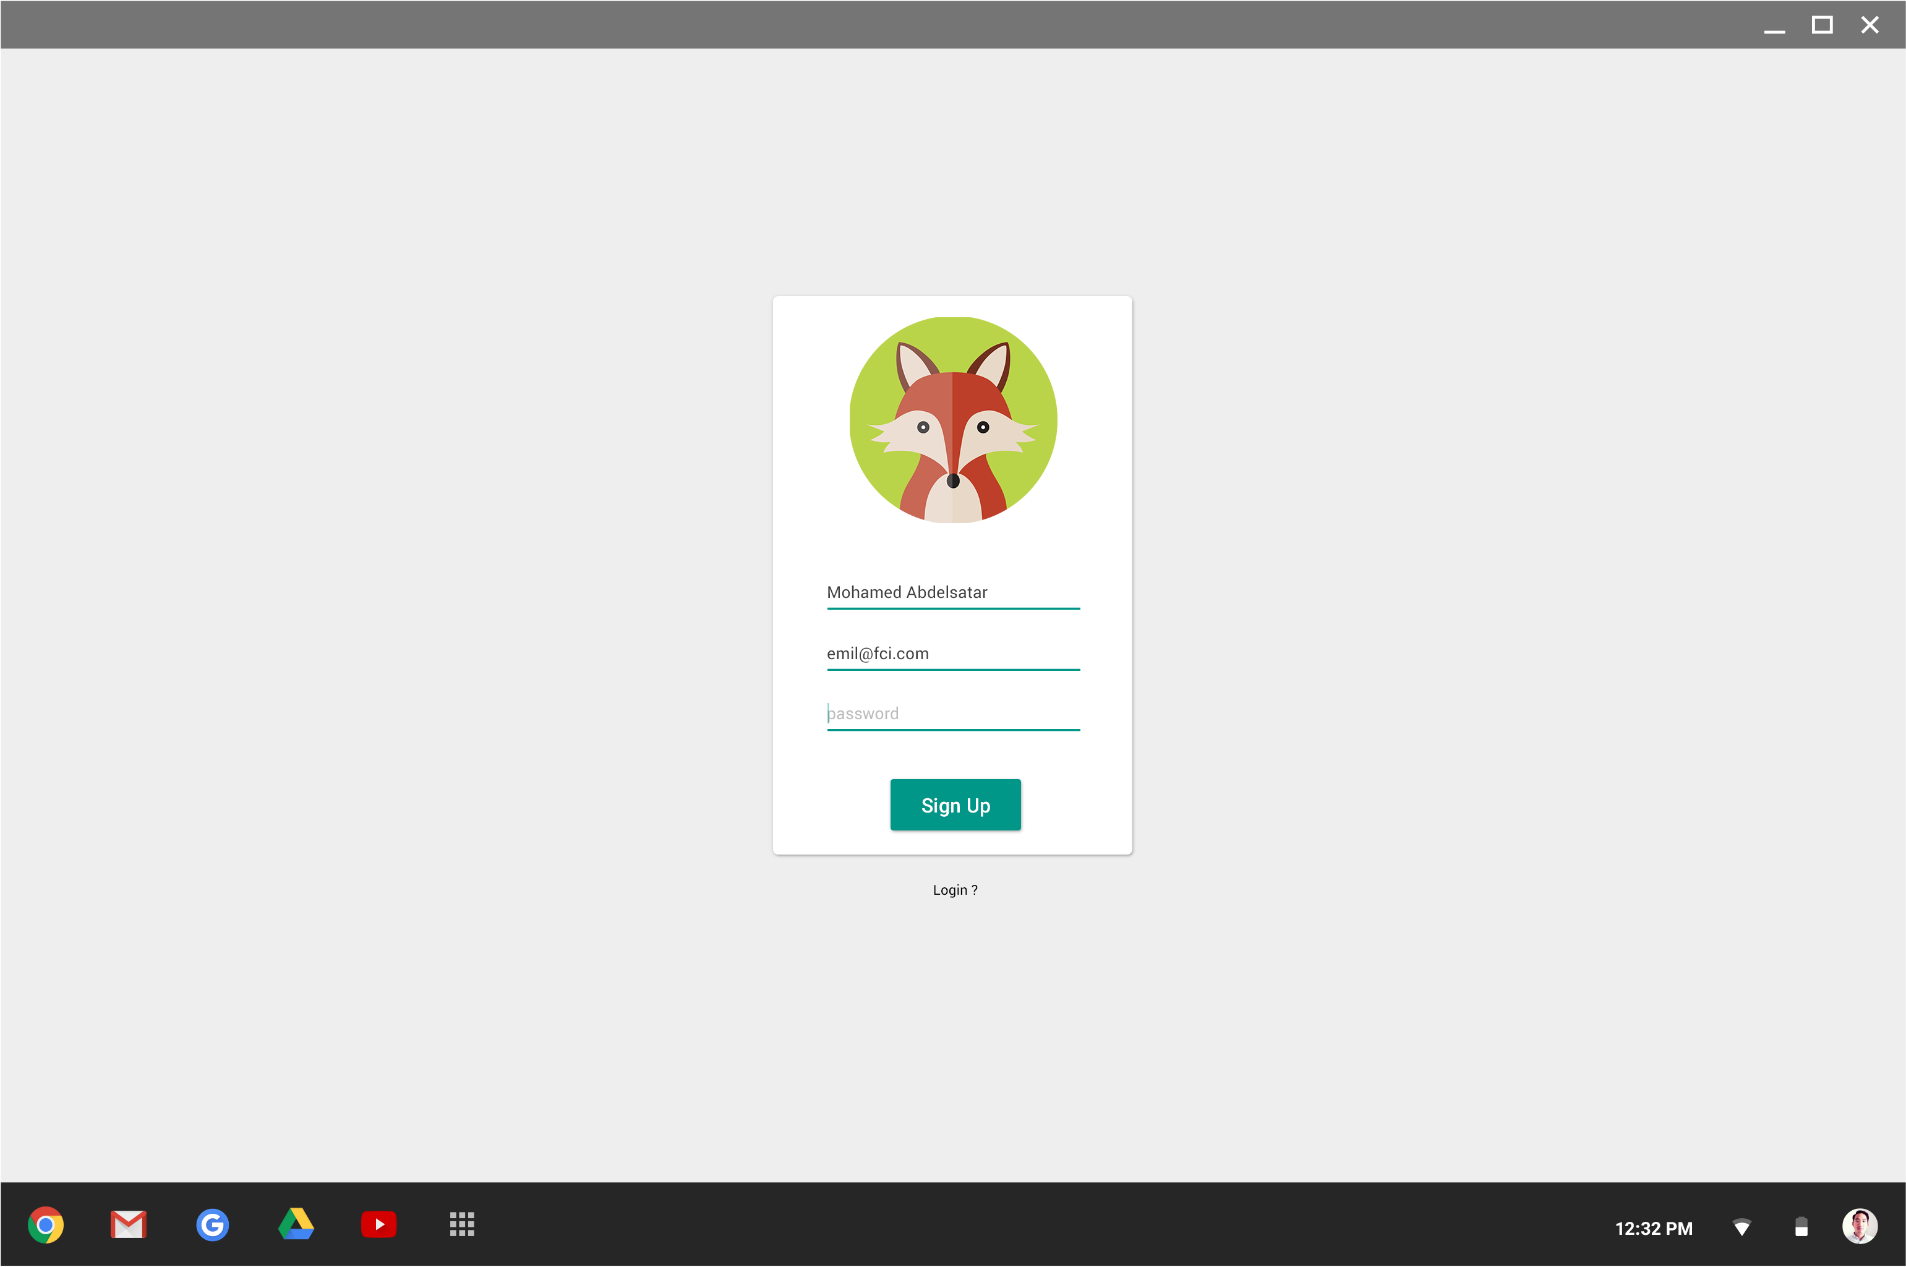Viewport: 1906px width, 1267px height.
Task: Open the user profile avatar in tray
Action: point(1859,1227)
